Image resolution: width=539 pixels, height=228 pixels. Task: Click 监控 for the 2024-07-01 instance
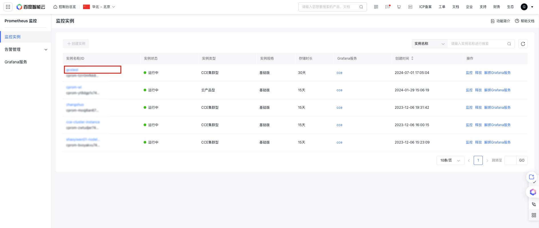(469, 73)
